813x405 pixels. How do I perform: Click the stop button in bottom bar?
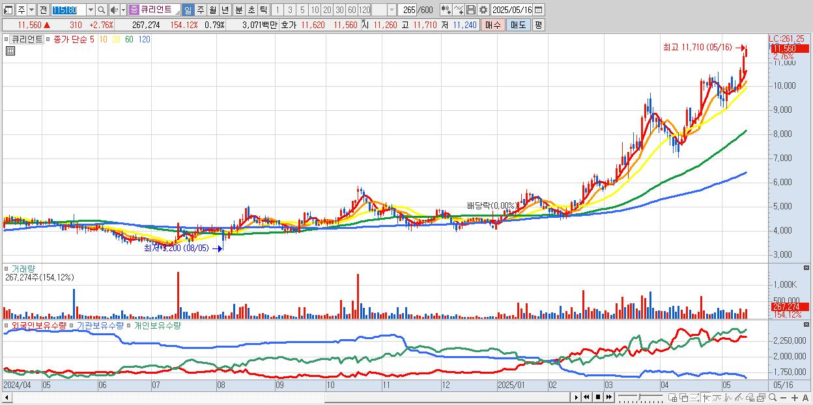click(x=597, y=397)
